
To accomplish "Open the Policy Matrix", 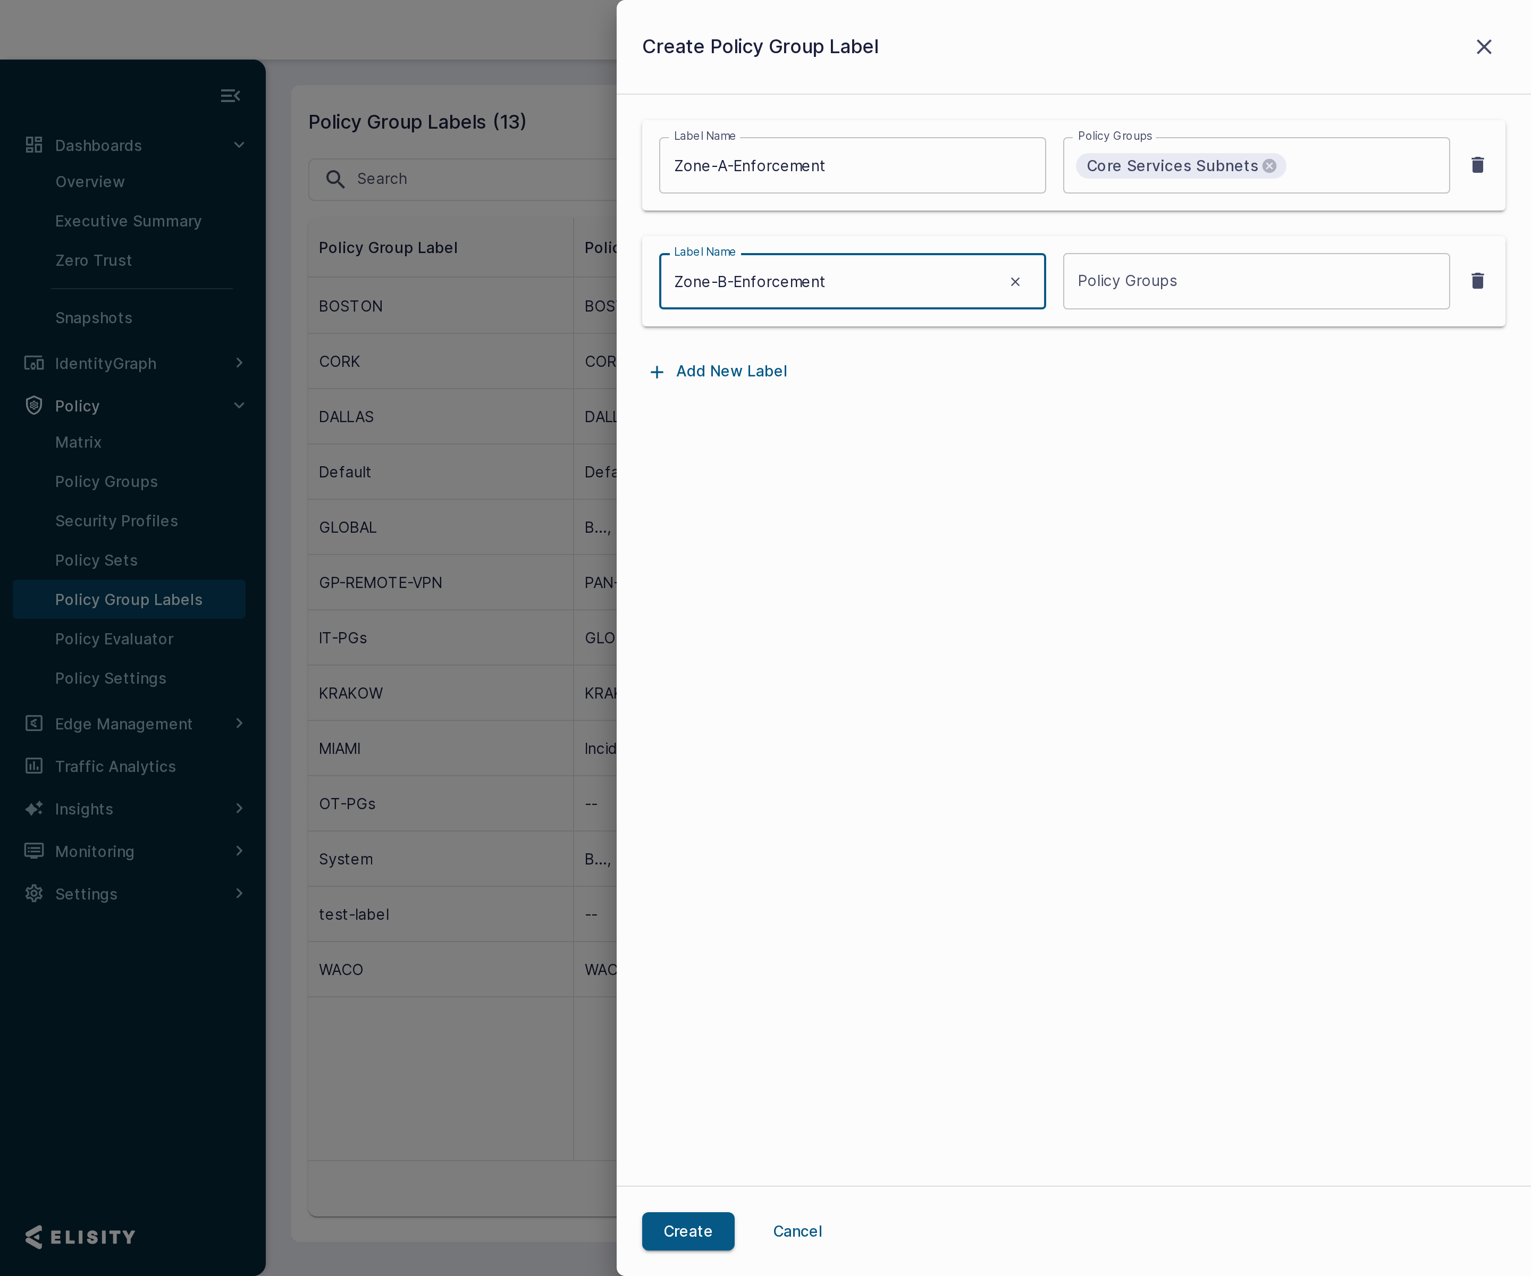I will pos(78,442).
